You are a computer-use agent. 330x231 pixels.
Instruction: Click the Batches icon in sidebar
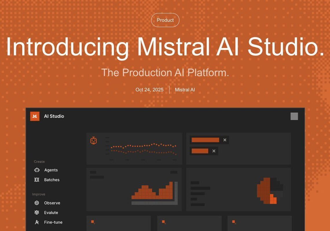pyautogui.click(x=37, y=180)
